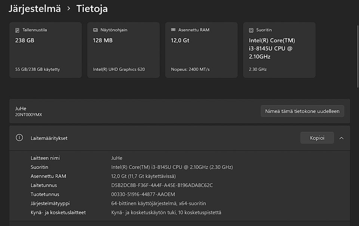359x226 pixels.
Task: Click the info icon beside Laitemääritykset
Action: [19, 138]
